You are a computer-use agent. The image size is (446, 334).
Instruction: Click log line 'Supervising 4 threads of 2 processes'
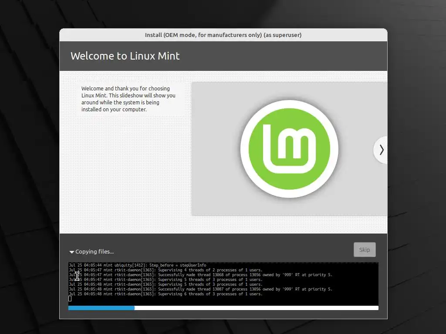point(166,270)
